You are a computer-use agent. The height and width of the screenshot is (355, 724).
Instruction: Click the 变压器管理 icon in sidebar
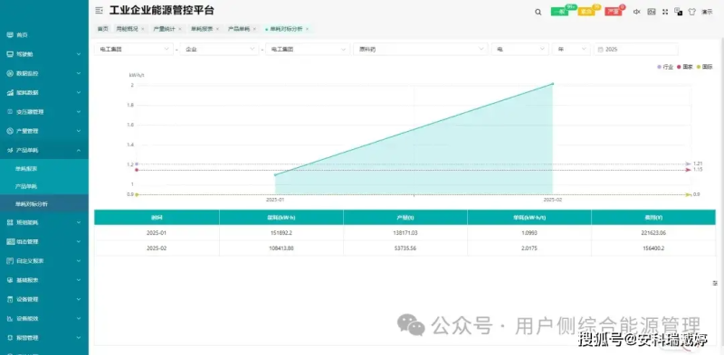[10, 112]
